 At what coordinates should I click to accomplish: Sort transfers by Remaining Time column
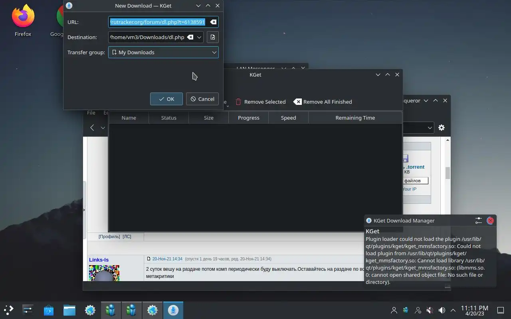pyautogui.click(x=355, y=118)
